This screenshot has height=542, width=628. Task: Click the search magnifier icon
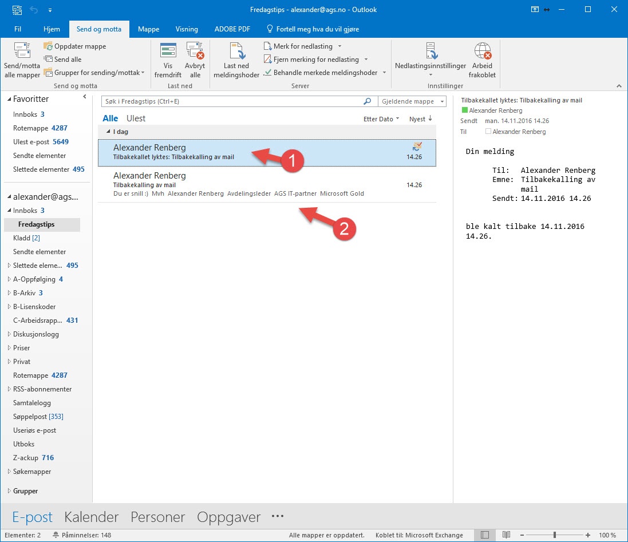tap(367, 101)
